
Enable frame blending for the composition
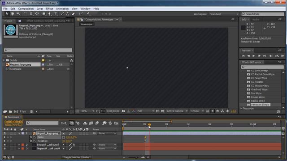(x=91, y=123)
